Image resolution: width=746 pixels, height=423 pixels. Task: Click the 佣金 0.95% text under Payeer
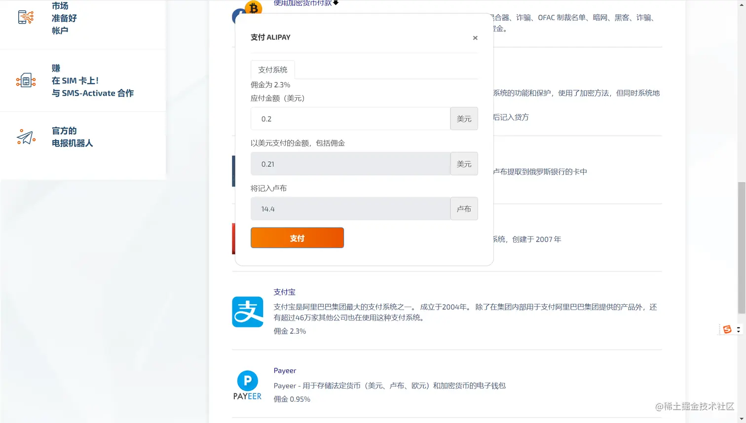pos(292,399)
